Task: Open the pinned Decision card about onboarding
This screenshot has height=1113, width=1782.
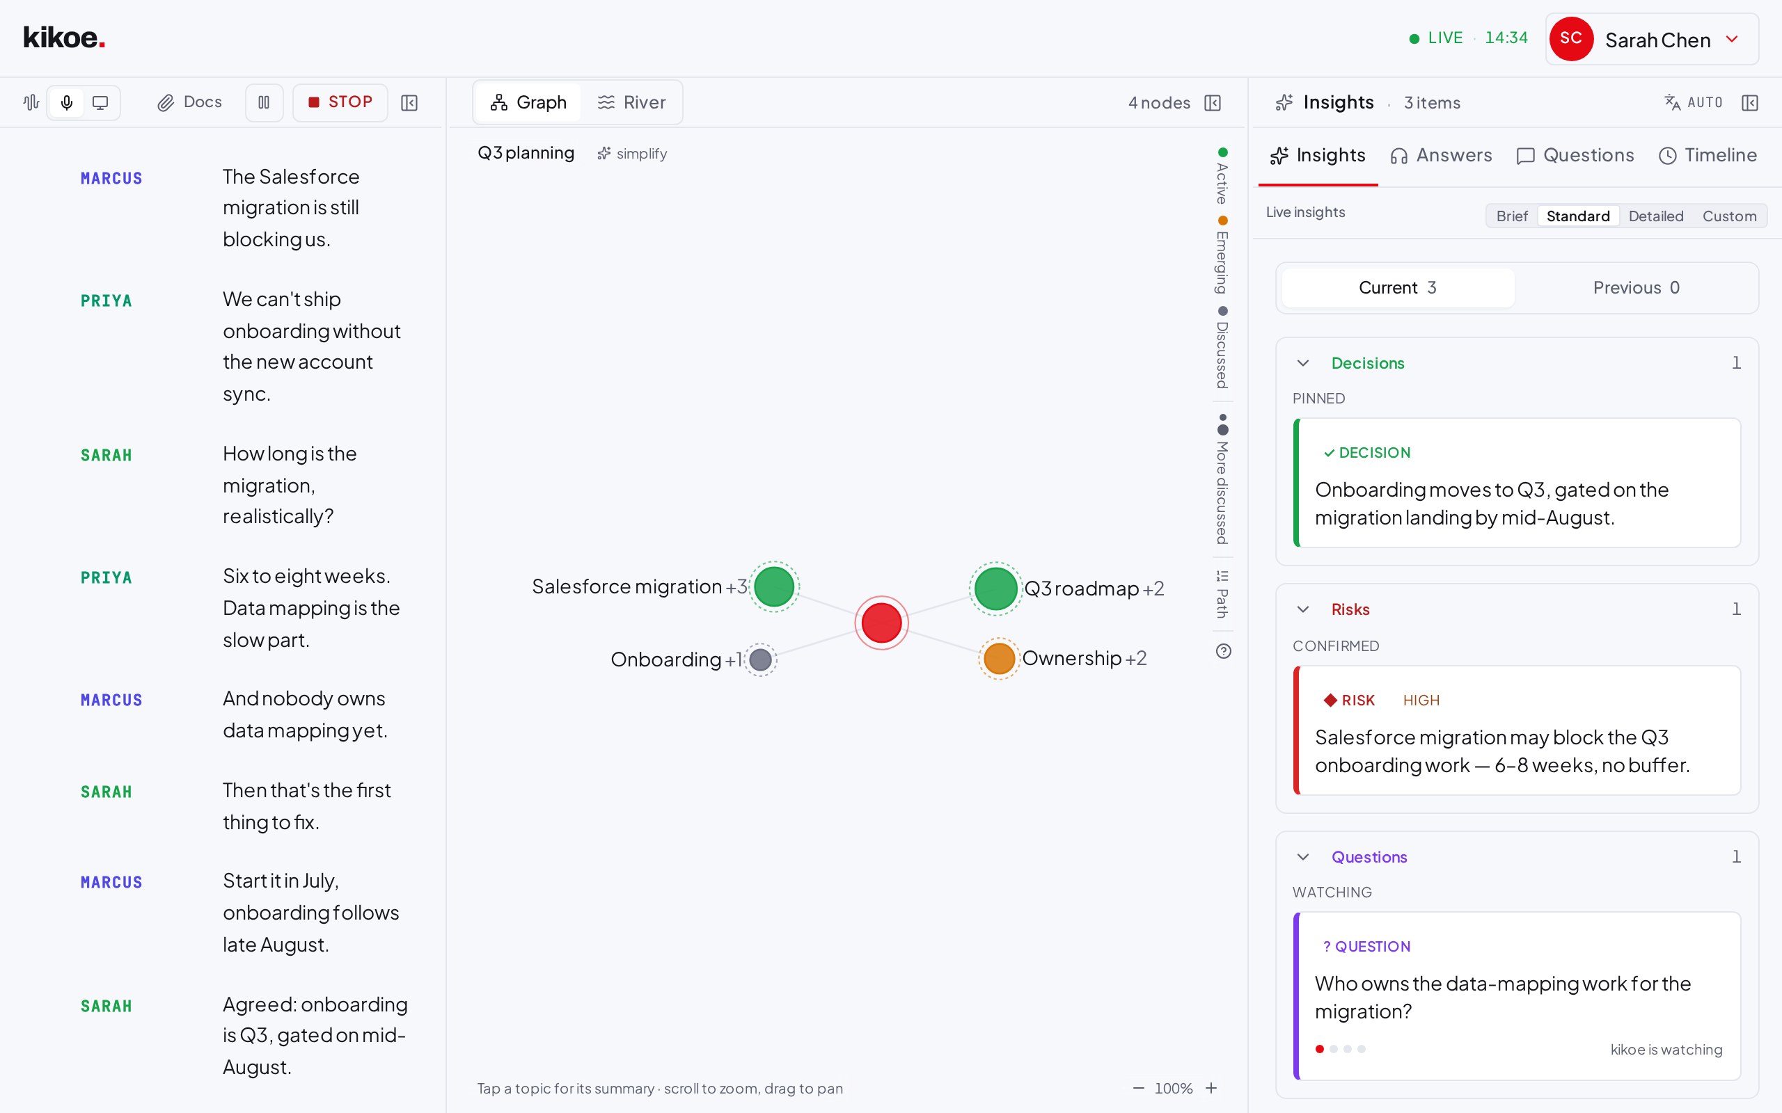Action: [x=1516, y=483]
